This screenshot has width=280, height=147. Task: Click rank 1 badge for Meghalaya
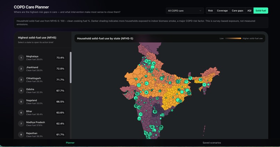(x=21, y=58)
